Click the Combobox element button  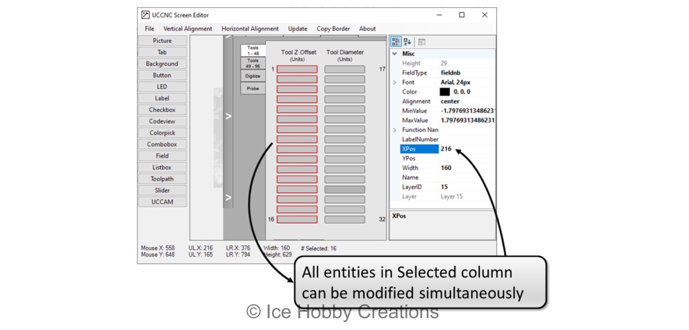point(162,144)
